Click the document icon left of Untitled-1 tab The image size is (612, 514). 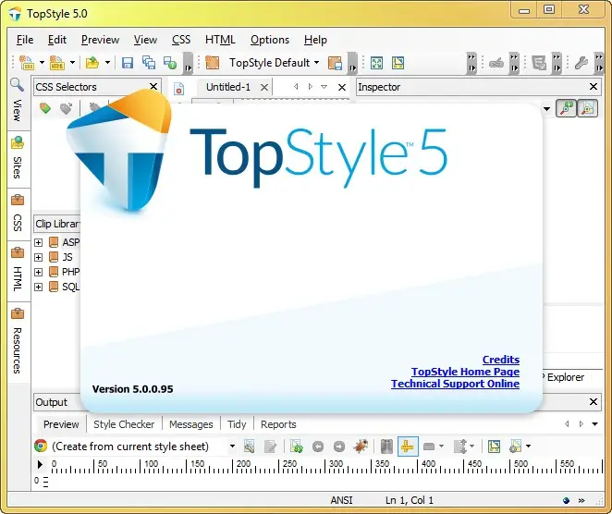(x=178, y=89)
